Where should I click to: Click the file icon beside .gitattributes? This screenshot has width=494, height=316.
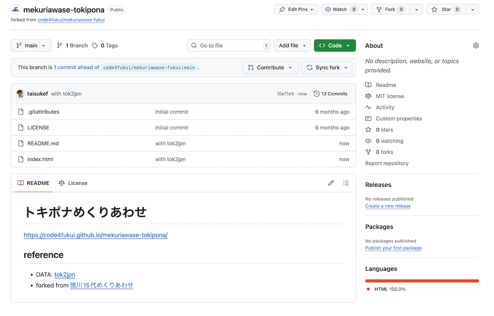[x=21, y=112]
